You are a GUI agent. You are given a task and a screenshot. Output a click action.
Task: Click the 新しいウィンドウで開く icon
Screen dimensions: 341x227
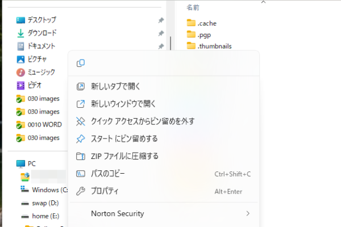point(81,104)
